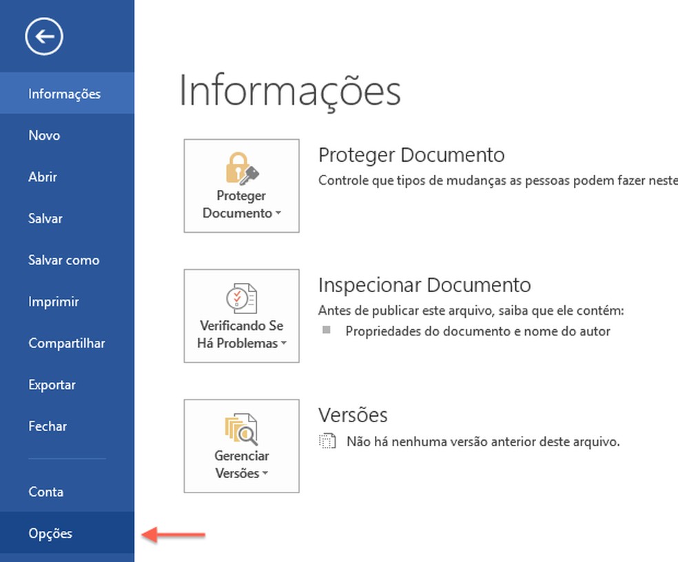Click the versions magnifier icon
The image size is (678, 562).
241,429
